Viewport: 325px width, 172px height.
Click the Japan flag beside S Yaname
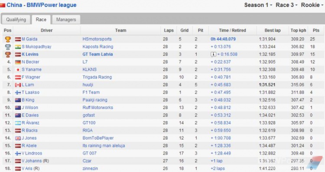18,69
